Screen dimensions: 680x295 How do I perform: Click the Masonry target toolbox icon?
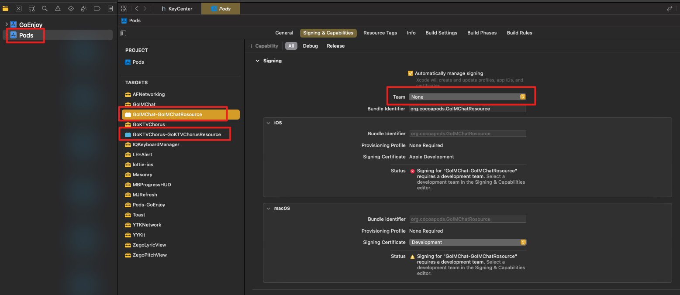click(128, 175)
